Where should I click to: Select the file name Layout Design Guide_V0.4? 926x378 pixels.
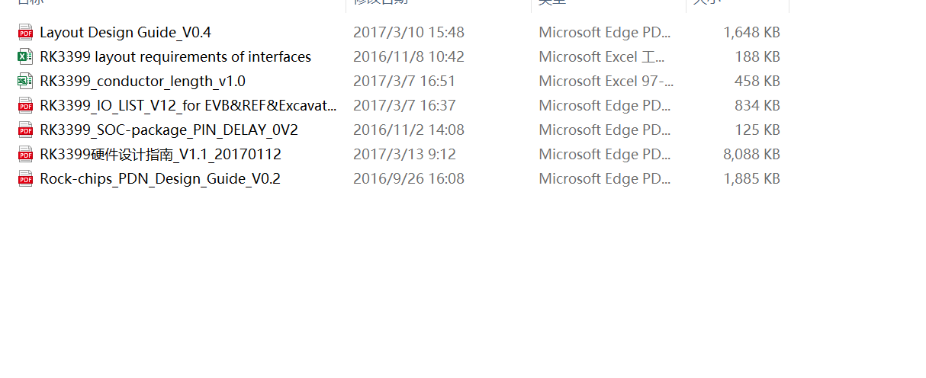(x=125, y=33)
